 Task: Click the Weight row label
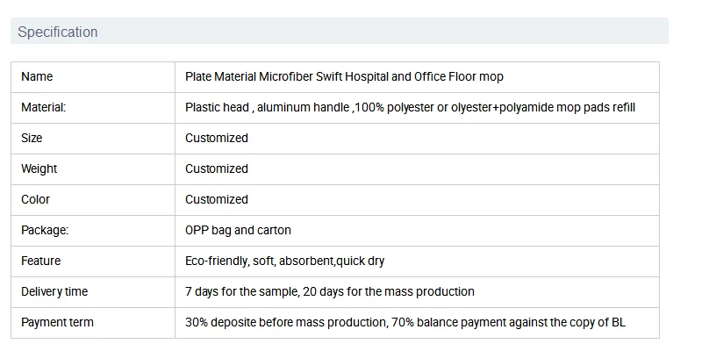[x=39, y=168]
